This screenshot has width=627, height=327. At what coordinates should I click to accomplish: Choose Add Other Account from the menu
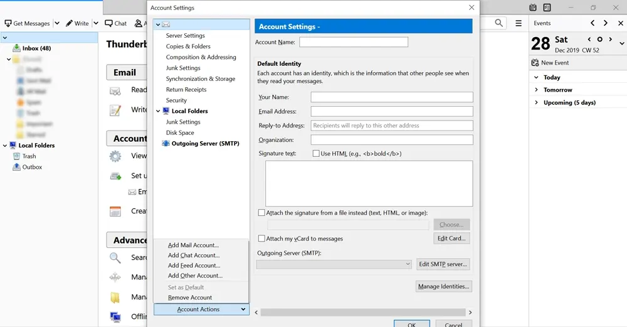point(195,276)
